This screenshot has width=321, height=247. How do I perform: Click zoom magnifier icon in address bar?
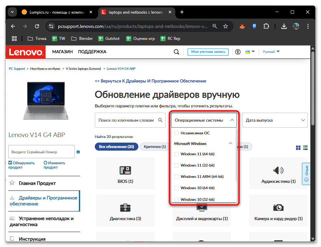click(215, 26)
